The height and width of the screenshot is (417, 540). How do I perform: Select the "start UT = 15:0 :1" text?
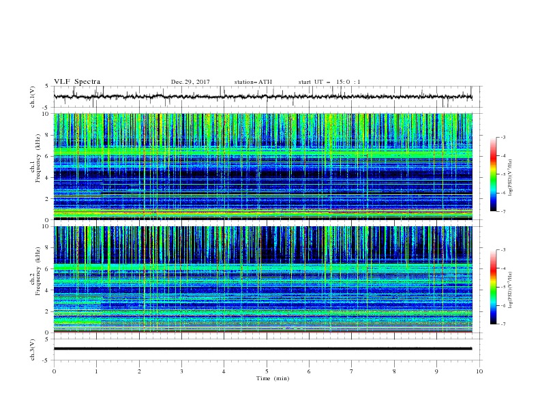pyautogui.click(x=329, y=82)
